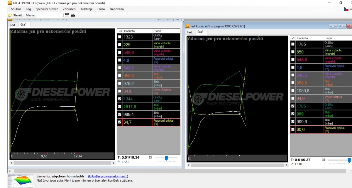Enable checkbox for value 1050,6 Tlak row
Screen dimensions: 352x188
tap(293, 91)
